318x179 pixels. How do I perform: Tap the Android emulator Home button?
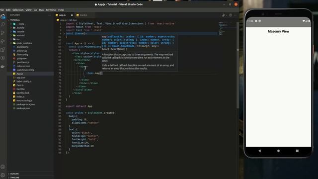point(278,151)
